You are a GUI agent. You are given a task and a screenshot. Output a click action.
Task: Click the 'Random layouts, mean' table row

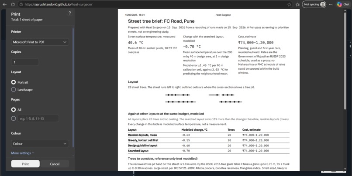pyautogui.click(x=209, y=135)
